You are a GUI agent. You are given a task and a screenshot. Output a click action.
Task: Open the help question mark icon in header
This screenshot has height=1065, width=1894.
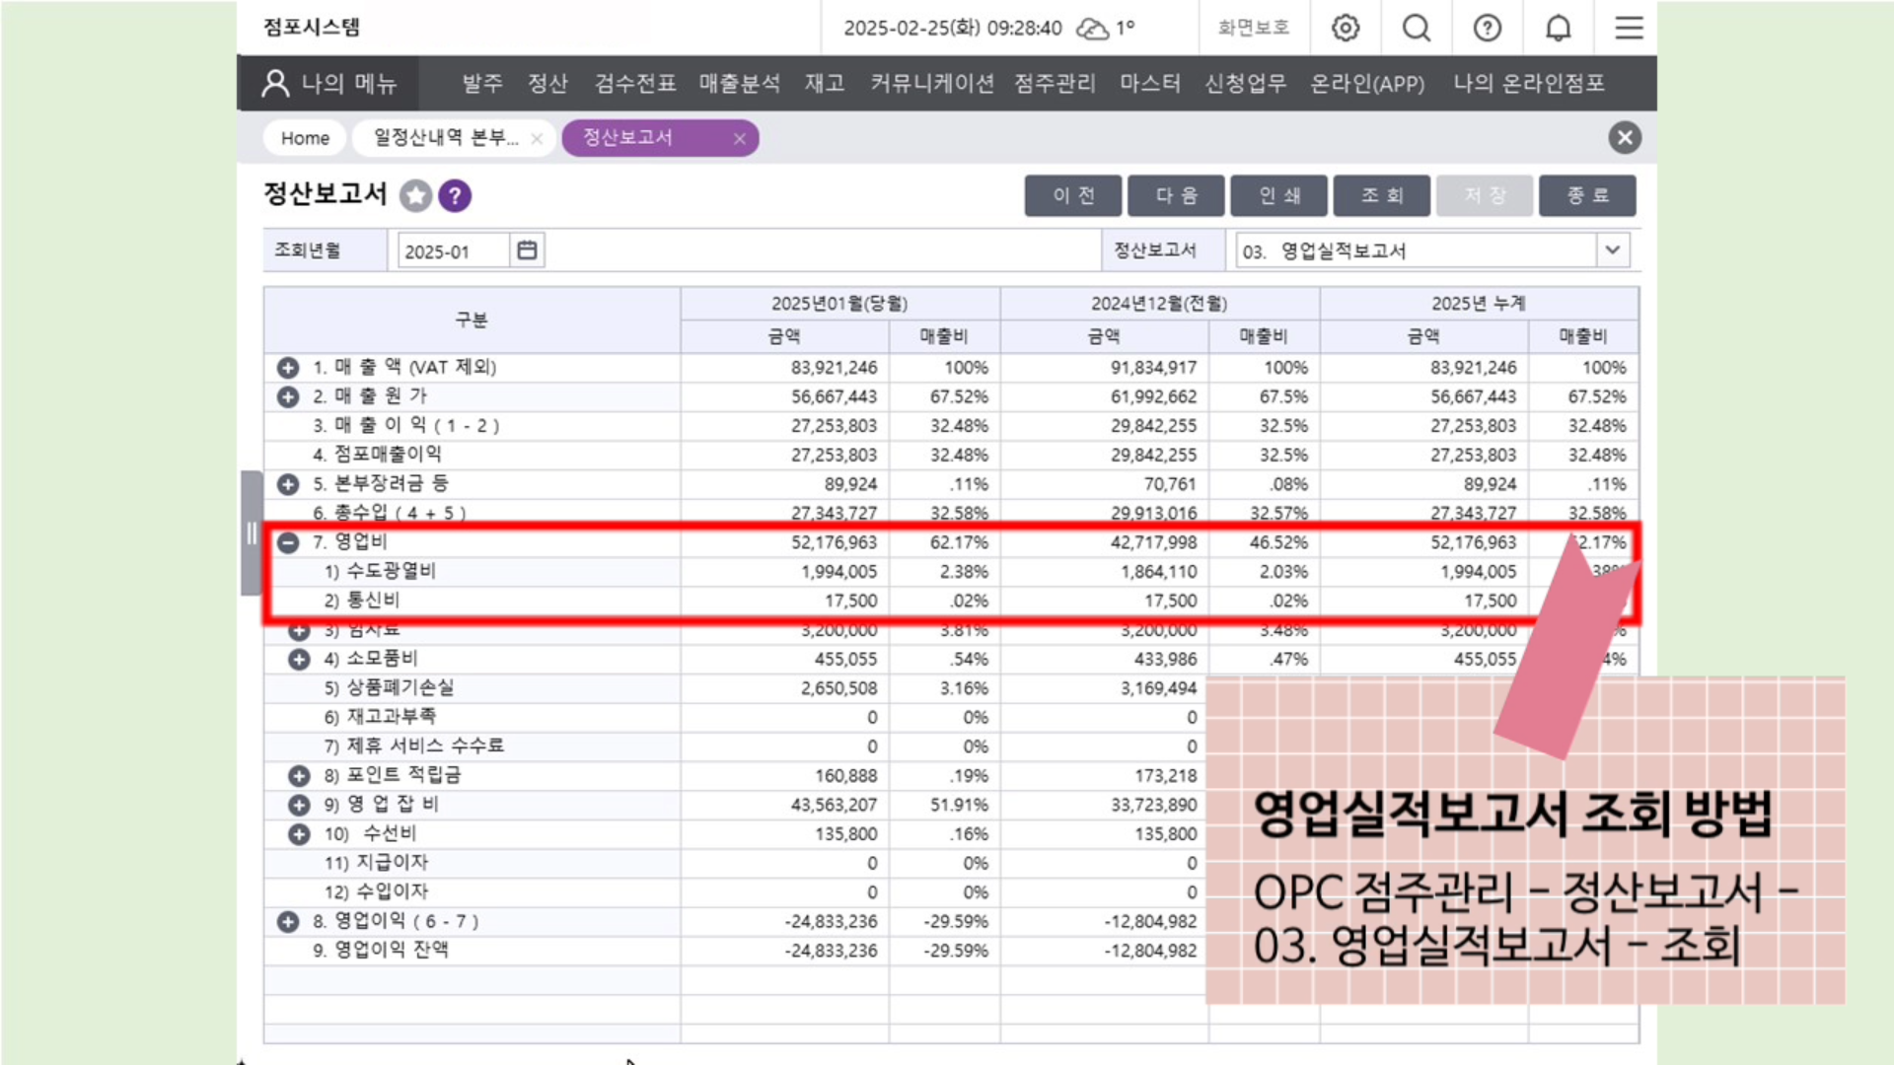tap(1487, 28)
